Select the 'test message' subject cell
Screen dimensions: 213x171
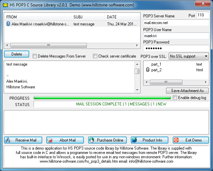[84, 24]
